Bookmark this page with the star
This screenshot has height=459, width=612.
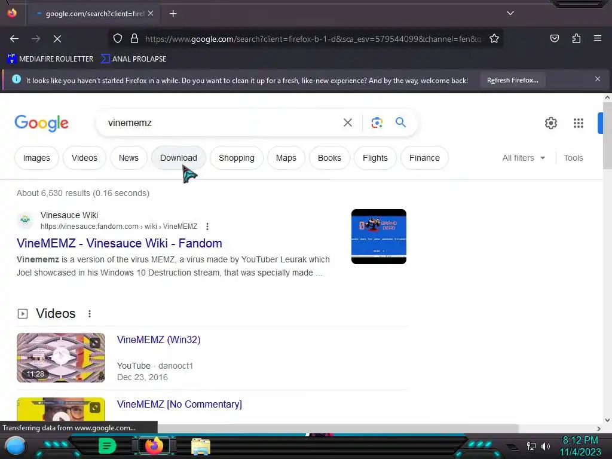494,39
